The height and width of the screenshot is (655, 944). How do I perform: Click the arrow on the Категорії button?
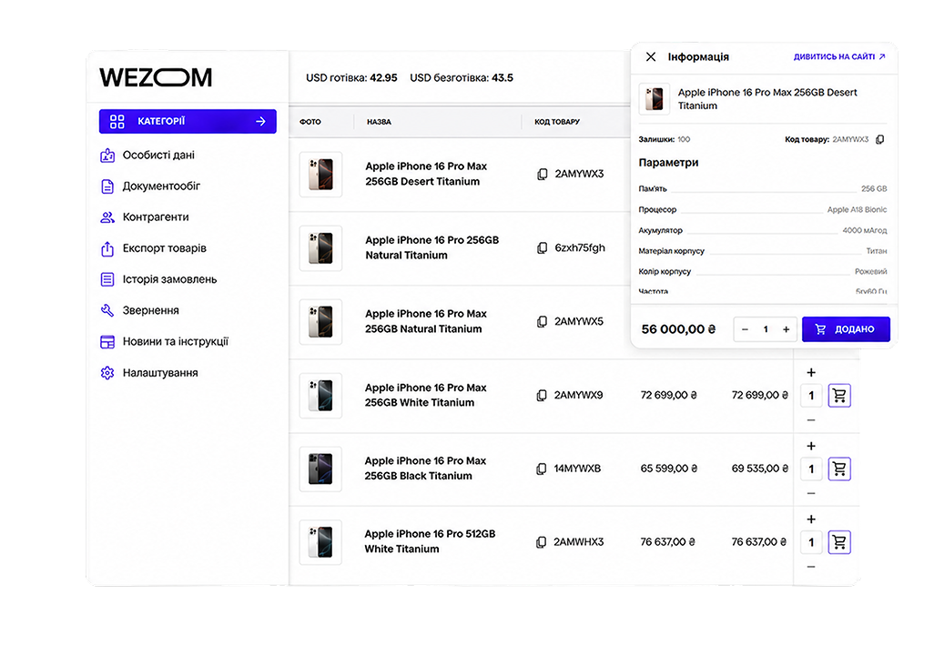pos(260,122)
